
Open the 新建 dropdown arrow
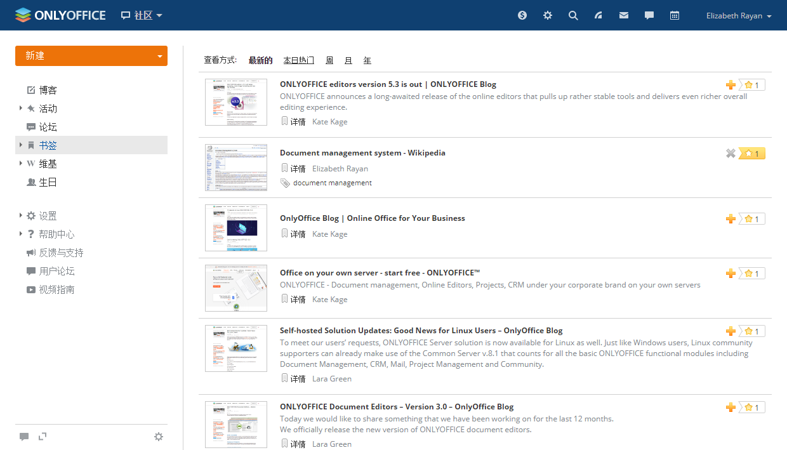pos(159,56)
